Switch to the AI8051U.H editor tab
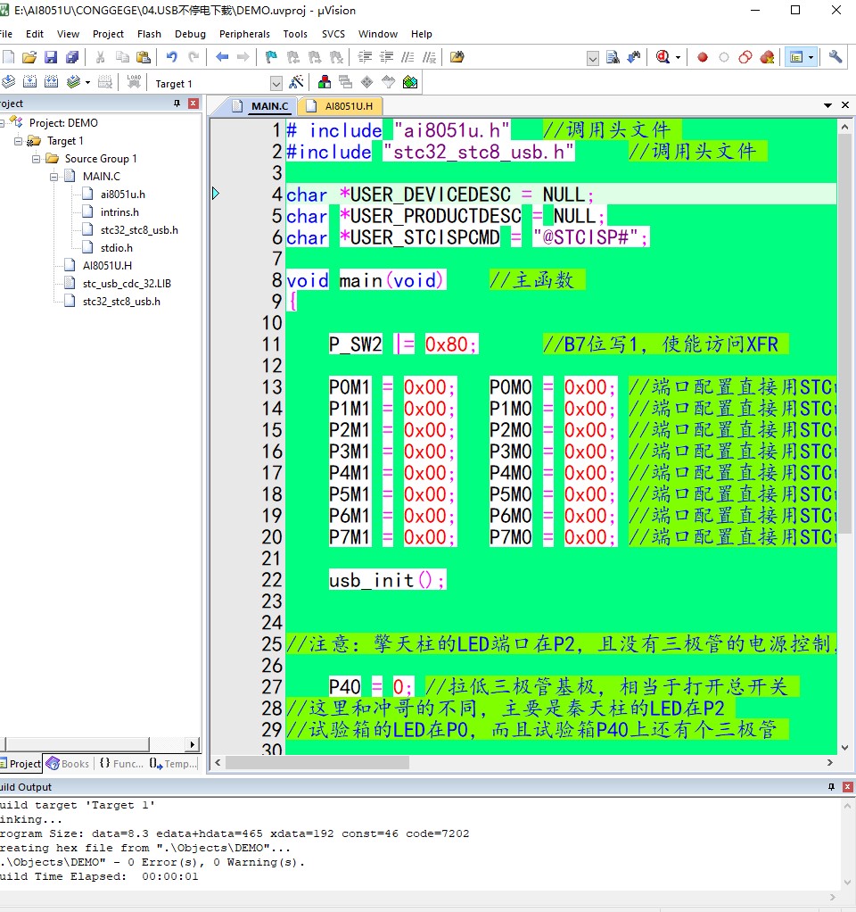This screenshot has width=856, height=912. click(x=342, y=106)
